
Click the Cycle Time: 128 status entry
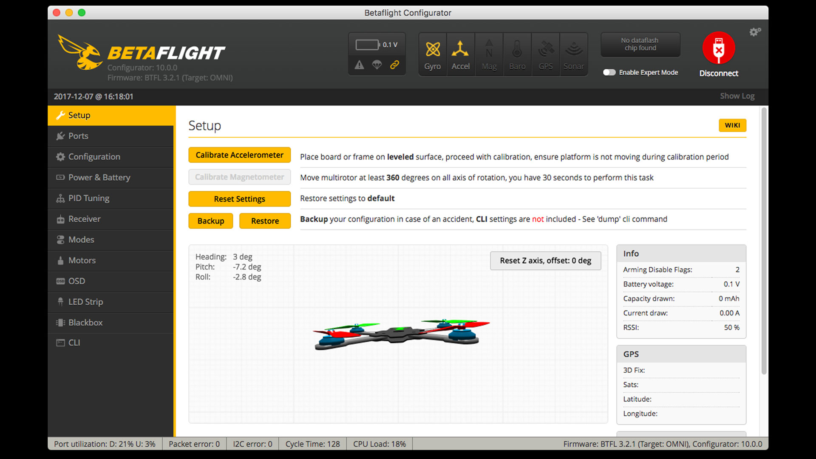[x=312, y=444]
